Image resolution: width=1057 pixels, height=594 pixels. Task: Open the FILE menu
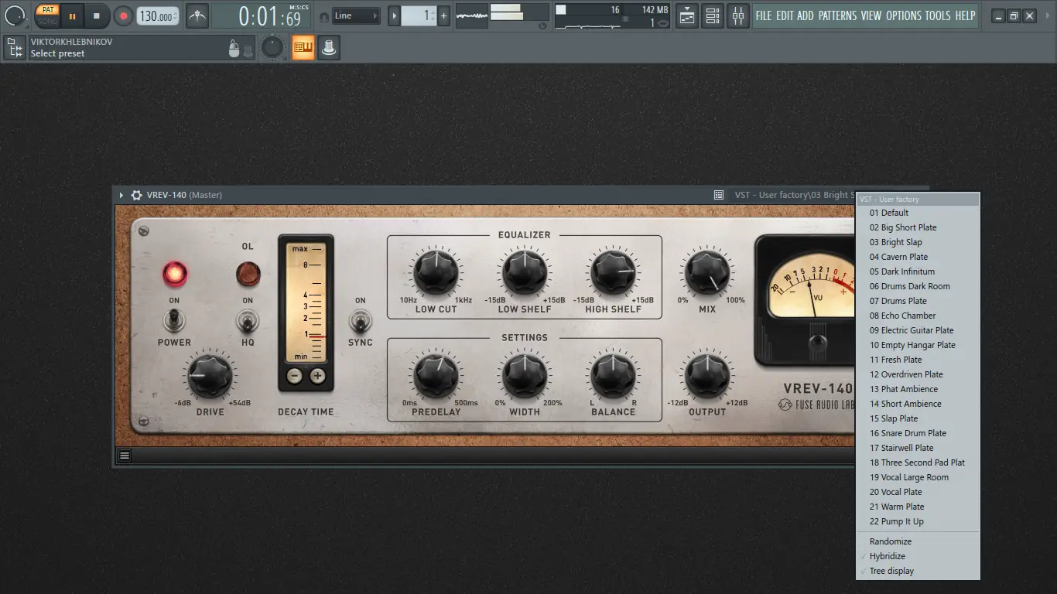[x=763, y=15]
